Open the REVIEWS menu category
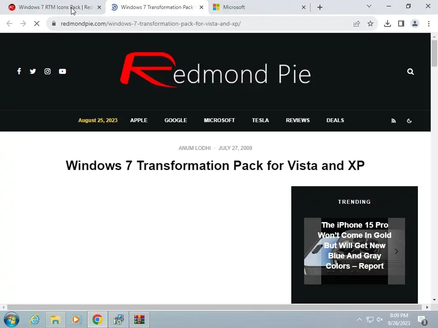This screenshot has width=438, height=328. click(298, 120)
